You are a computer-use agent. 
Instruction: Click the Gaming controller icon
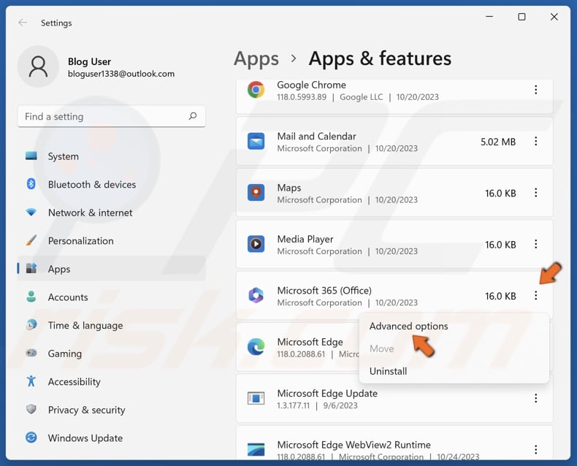click(31, 353)
